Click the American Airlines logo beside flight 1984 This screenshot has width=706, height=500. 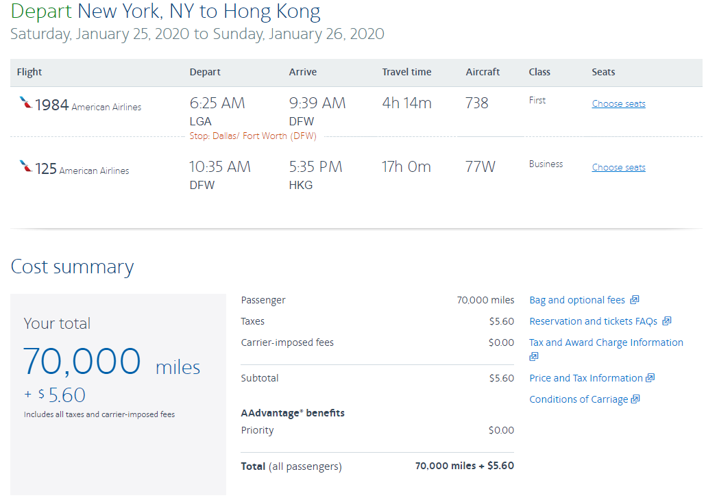point(25,103)
